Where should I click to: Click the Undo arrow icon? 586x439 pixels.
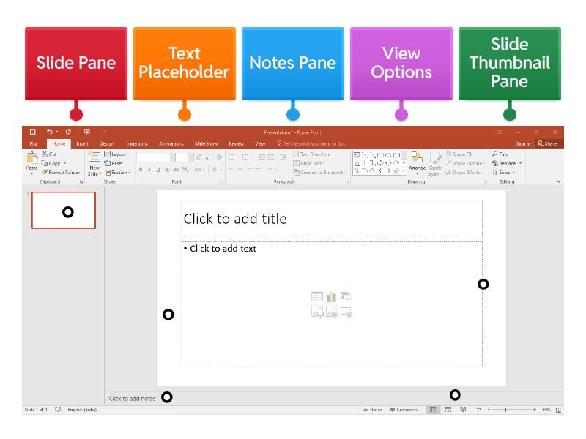coord(49,132)
